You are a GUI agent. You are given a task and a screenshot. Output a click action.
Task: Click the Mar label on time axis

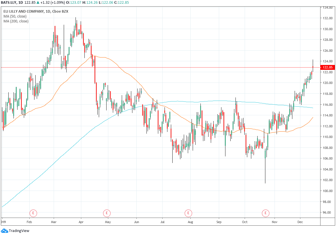click(54, 222)
